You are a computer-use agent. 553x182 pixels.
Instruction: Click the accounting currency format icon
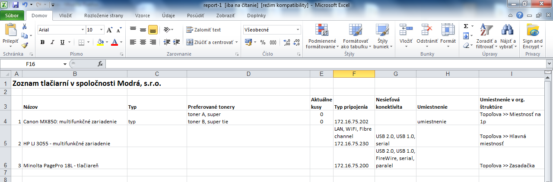(x=248, y=42)
